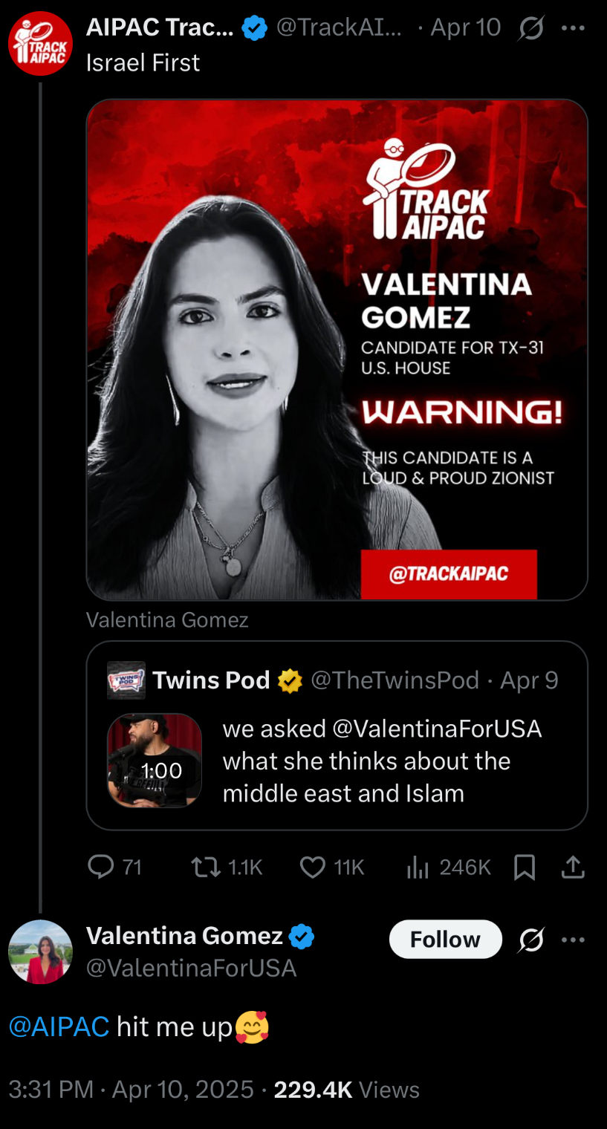The height and width of the screenshot is (1129, 607).
Task: Open three-dot menu on AIPAC Tracker post
Action: (x=573, y=28)
